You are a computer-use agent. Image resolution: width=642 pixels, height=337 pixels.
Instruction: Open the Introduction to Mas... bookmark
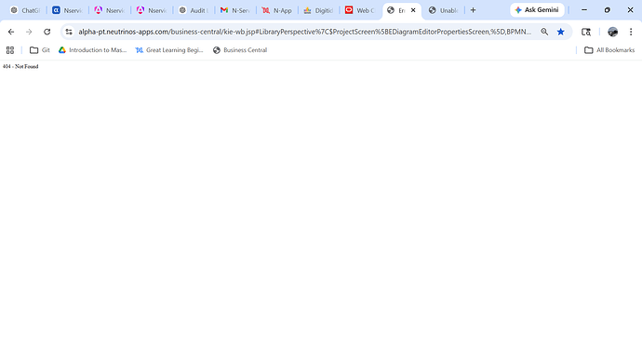[x=92, y=50]
